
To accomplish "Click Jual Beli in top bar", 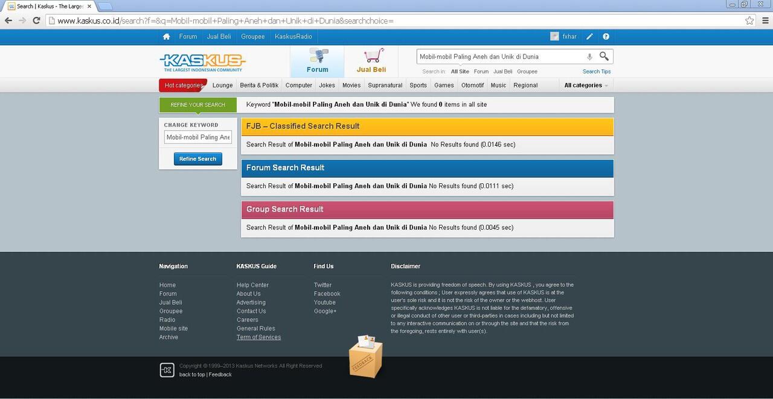I will point(219,36).
